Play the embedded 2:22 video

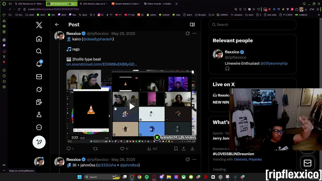tap(132, 107)
